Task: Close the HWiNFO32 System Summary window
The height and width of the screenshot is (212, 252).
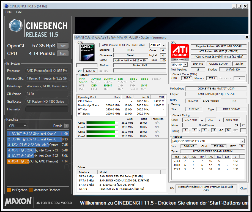Action: tap(247, 37)
